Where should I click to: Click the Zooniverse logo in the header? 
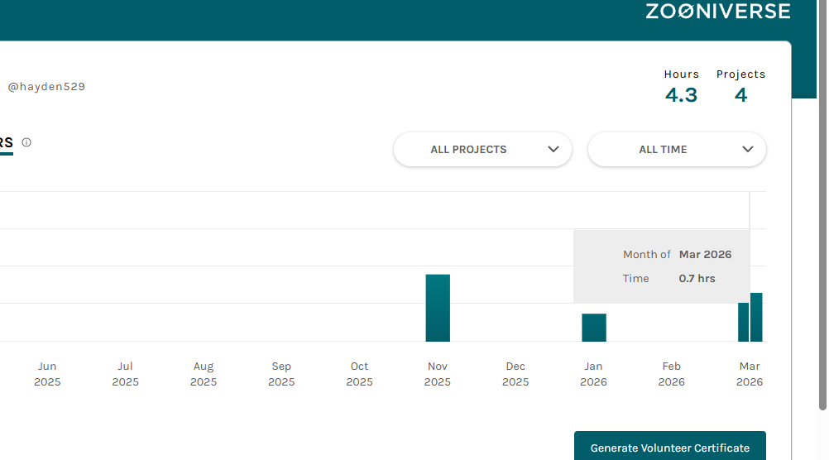click(717, 12)
